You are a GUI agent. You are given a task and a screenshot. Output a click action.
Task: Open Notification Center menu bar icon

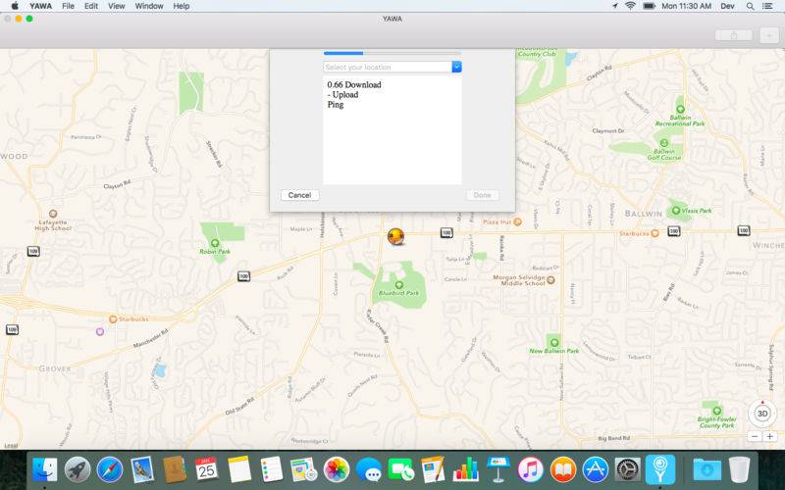click(767, 6)
